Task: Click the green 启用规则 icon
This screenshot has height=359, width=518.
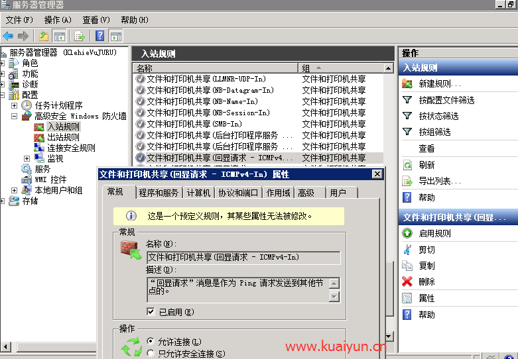Action: click(407, 233)
